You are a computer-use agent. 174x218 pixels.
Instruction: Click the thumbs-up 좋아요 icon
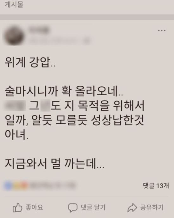[17, 208]
